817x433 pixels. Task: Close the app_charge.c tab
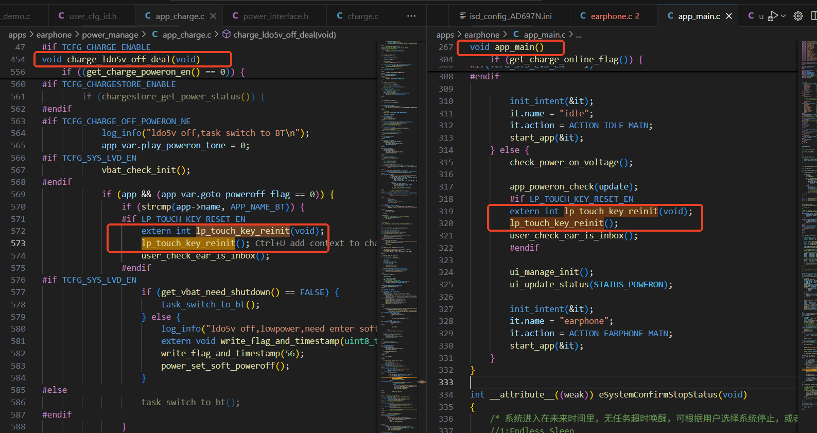pyautogui.click(x=213, y=16)
